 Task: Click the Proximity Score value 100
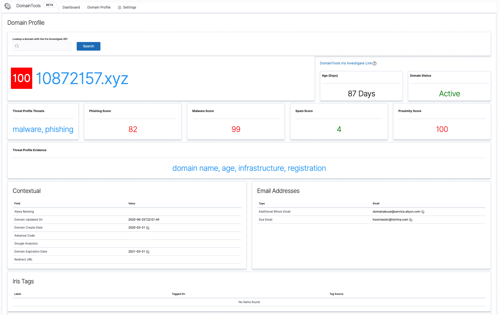[x=442, y=129]
